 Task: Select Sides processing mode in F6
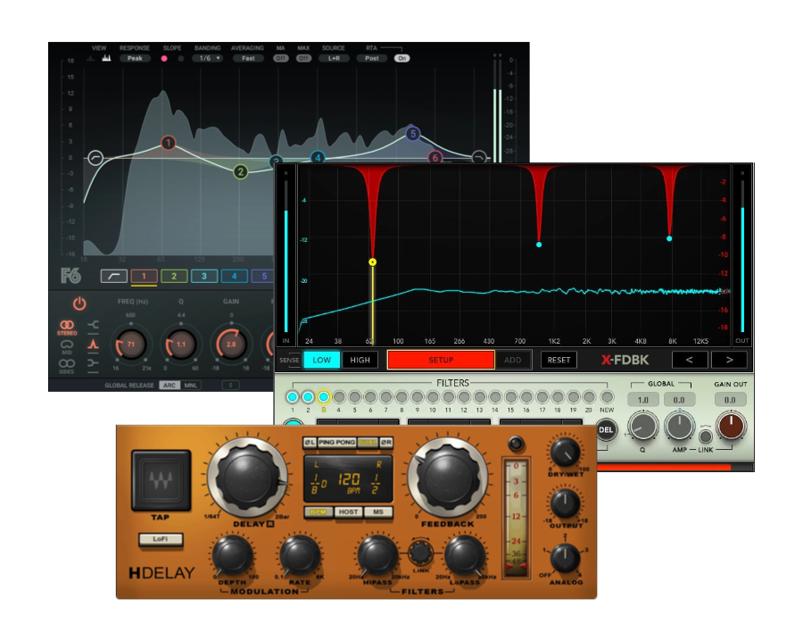tap(67, 366)
